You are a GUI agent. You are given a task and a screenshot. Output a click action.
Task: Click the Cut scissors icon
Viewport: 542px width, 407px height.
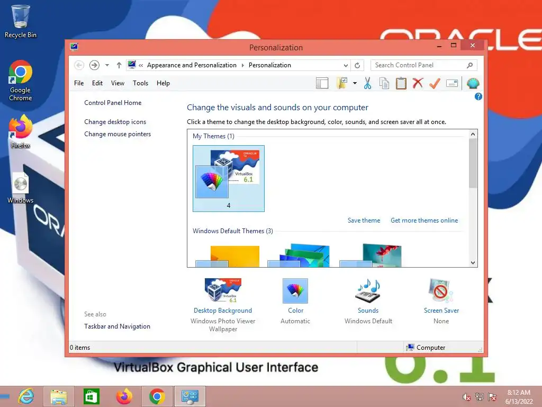click(x=367, y=83)
